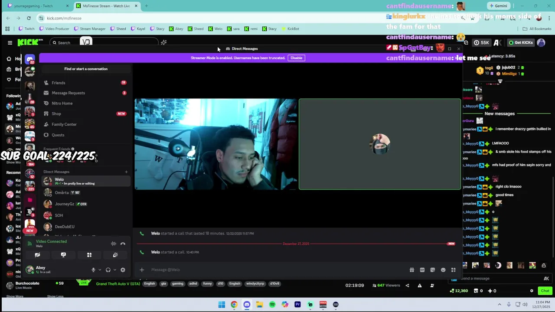
Task: Deafen audio with headphone icon
Action: pos(108,270)
